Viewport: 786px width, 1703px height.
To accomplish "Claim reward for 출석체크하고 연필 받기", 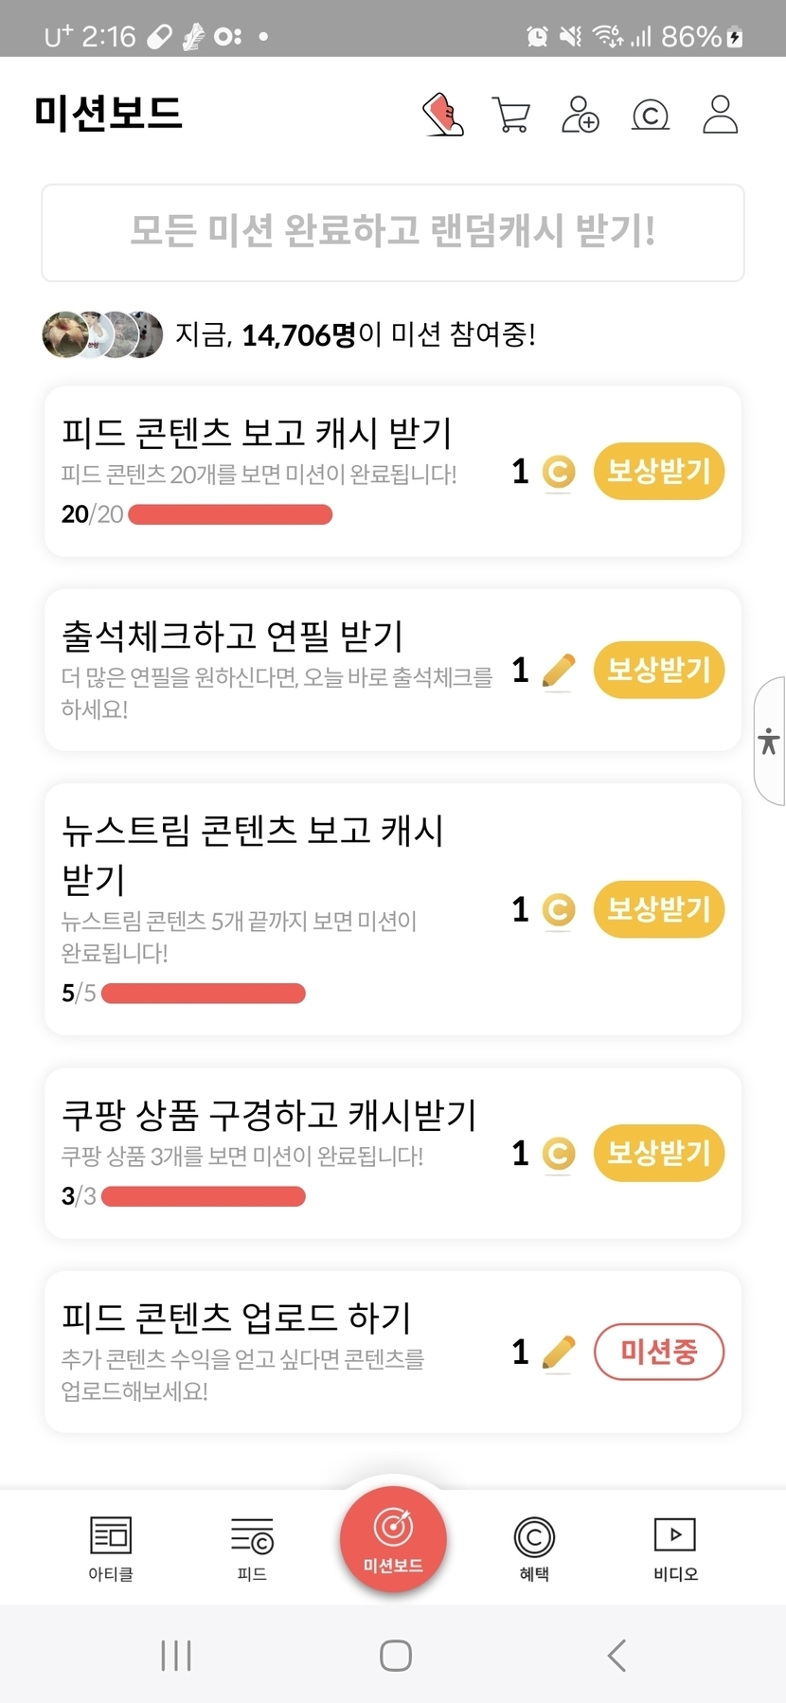I will click(659, 670).
